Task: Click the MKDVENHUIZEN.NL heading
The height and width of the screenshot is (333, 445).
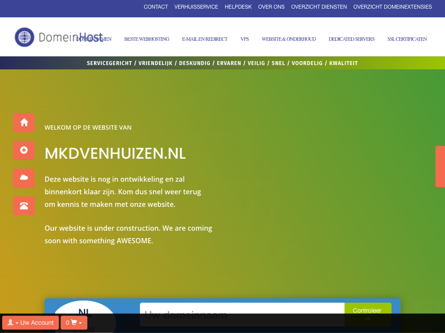Action: (115, 153)
